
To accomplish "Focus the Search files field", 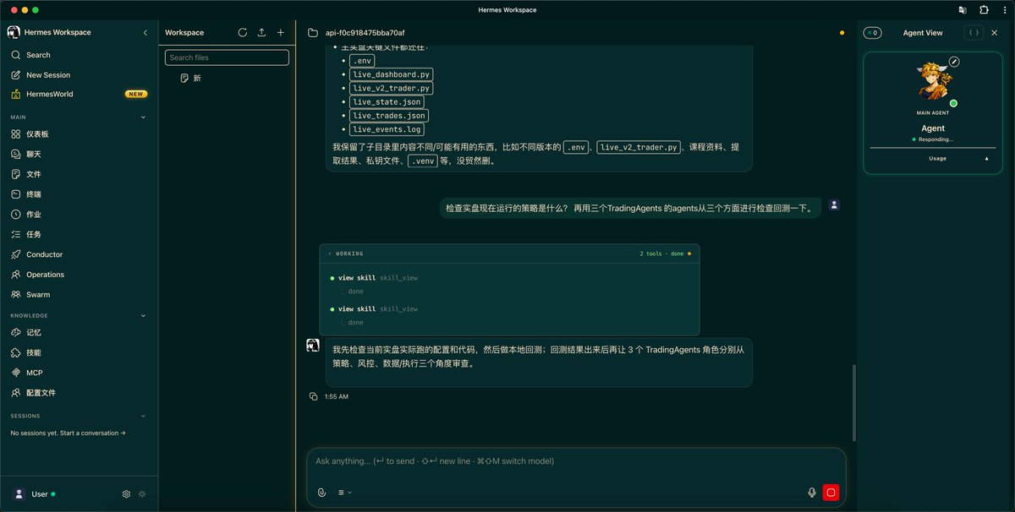I will [227, 57].
